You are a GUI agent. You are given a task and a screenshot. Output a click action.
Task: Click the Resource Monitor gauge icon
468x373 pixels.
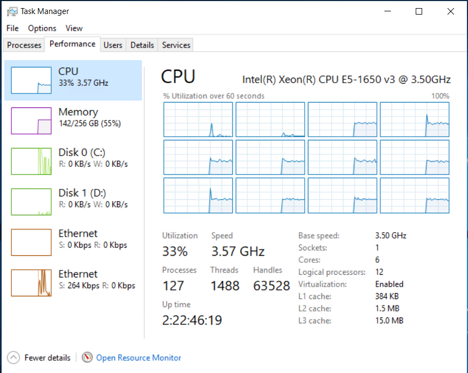pyautogui.click(x=87, y=357)
